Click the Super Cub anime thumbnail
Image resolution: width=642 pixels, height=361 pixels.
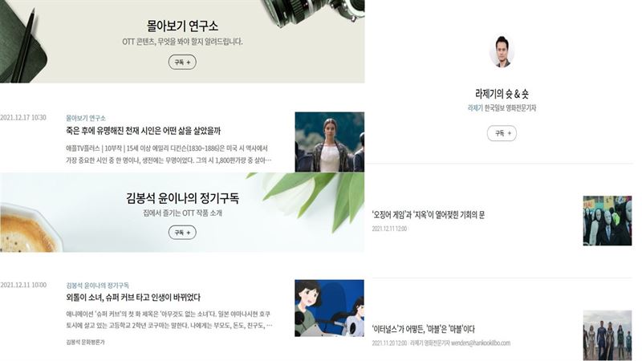pos(329,308)
